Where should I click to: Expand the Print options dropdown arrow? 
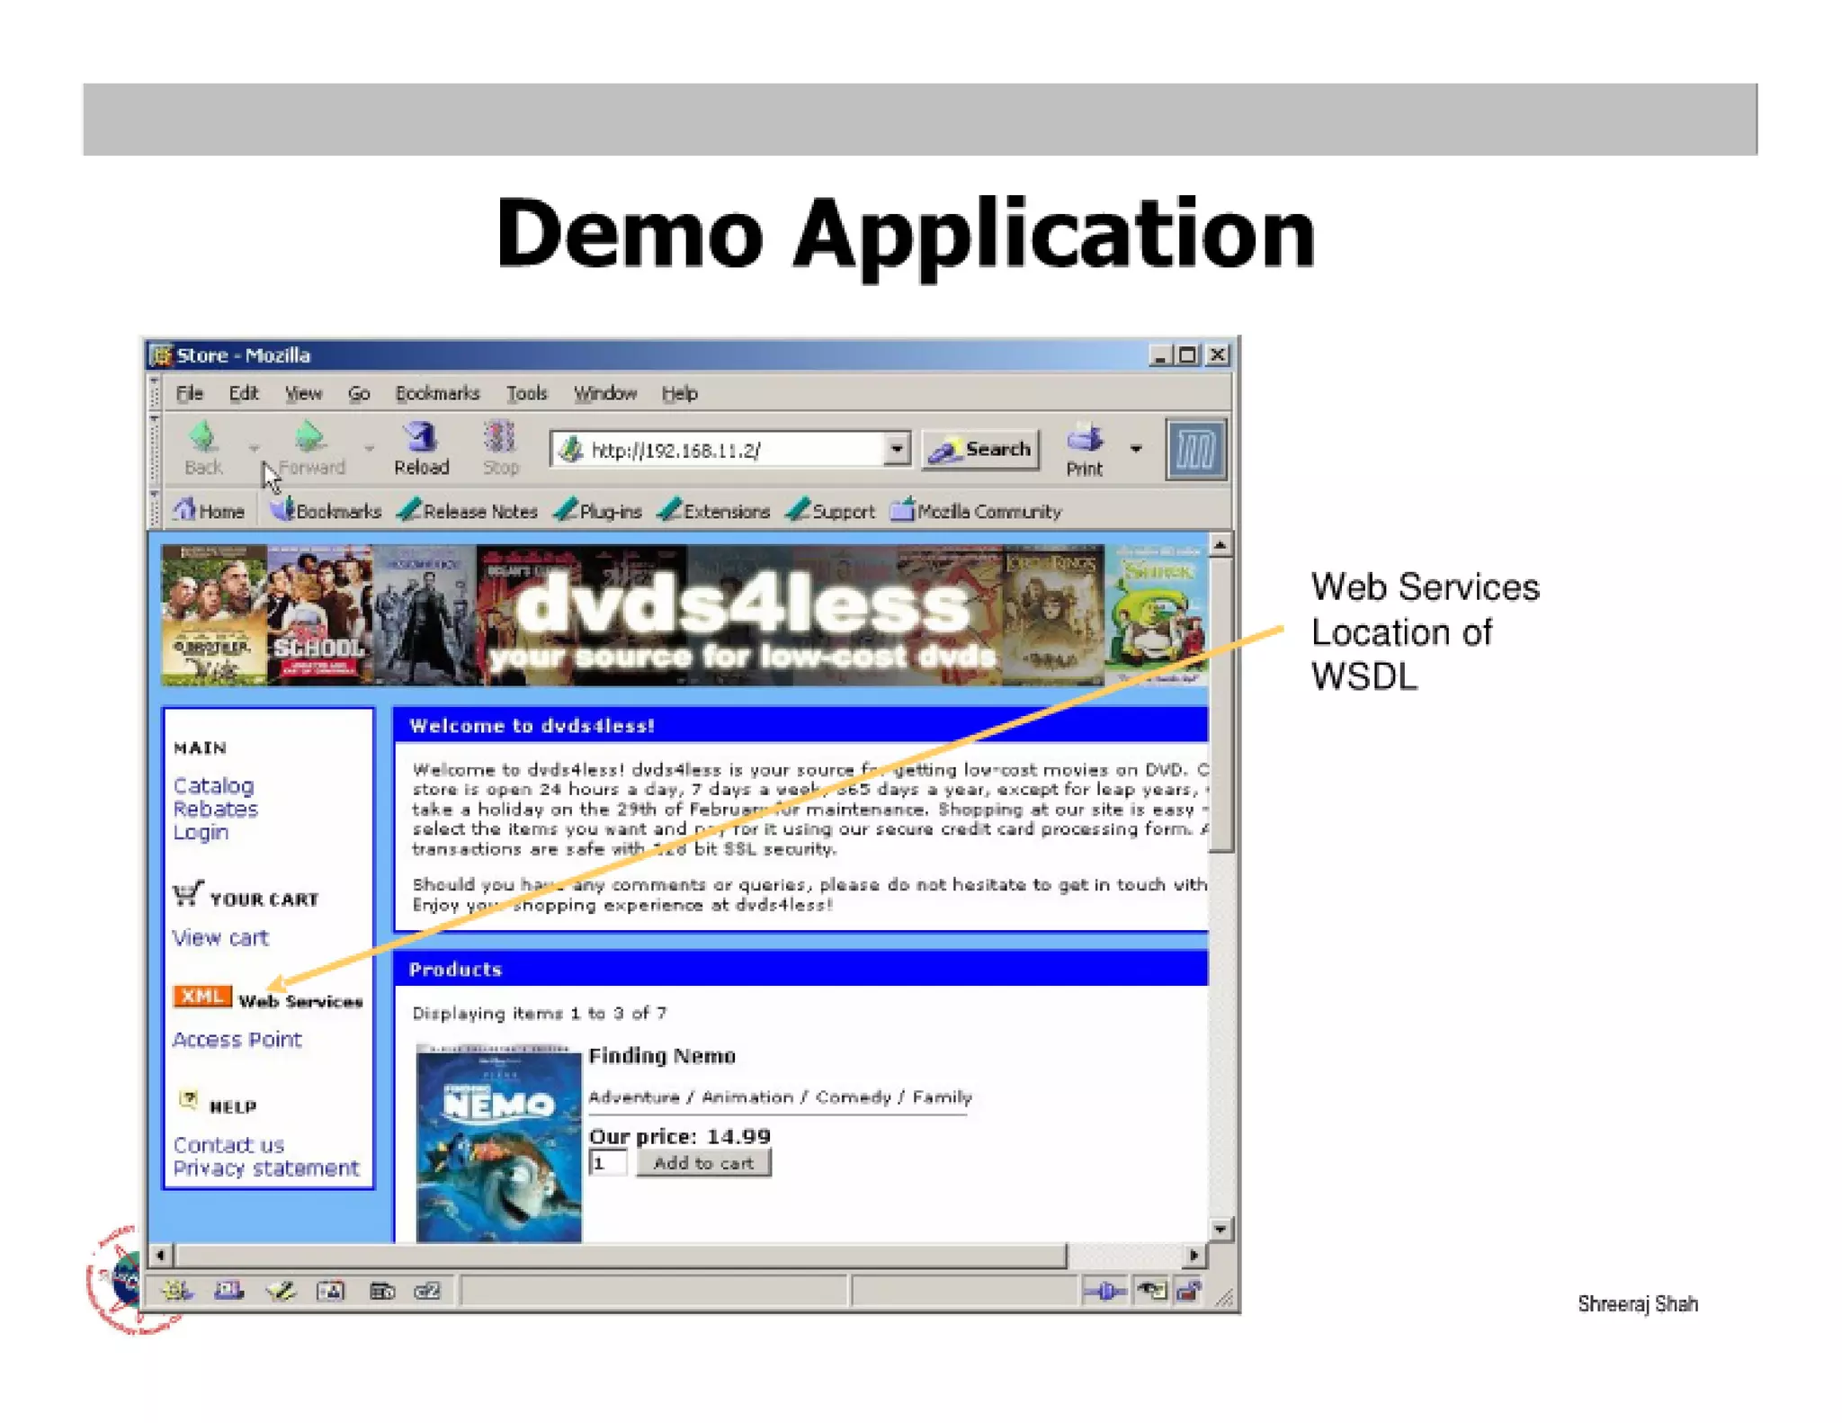(x=1136, y=448)
